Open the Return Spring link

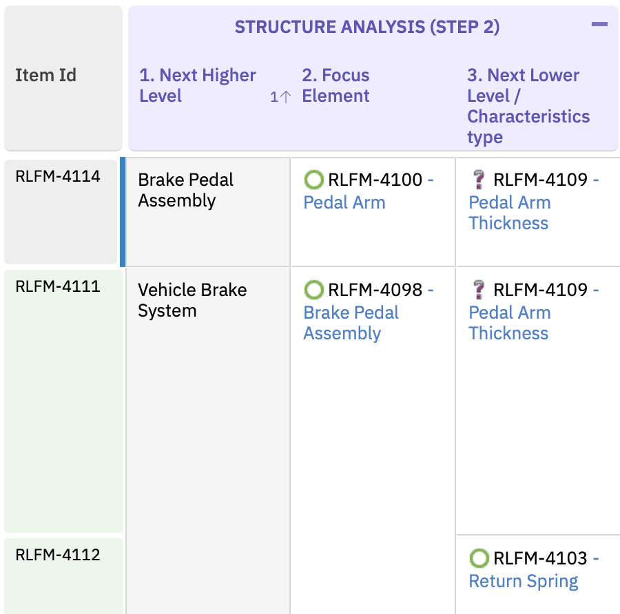pyautogui.click(x=524, y=582)
